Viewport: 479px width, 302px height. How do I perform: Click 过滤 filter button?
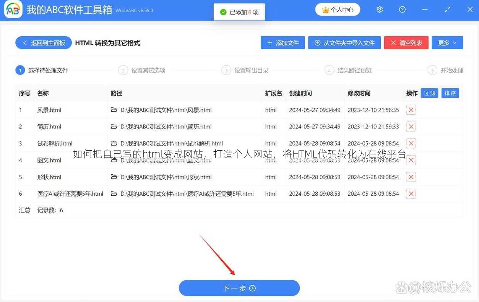point(429,93)
